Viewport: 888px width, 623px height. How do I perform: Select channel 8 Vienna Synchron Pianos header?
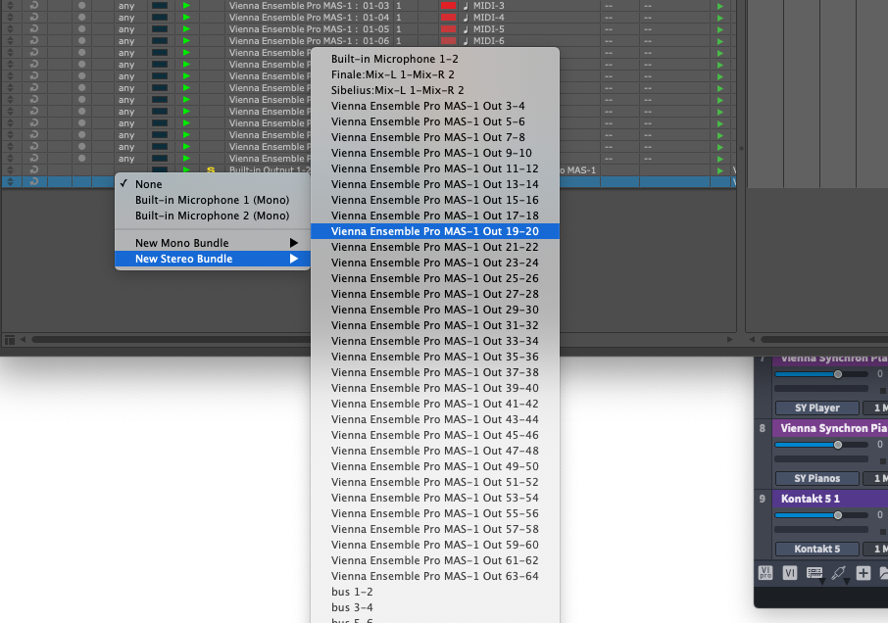(830, 428)
